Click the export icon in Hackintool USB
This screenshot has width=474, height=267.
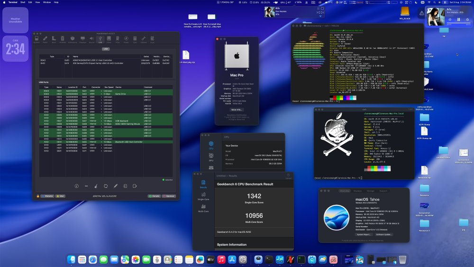[x=135, y=186]
